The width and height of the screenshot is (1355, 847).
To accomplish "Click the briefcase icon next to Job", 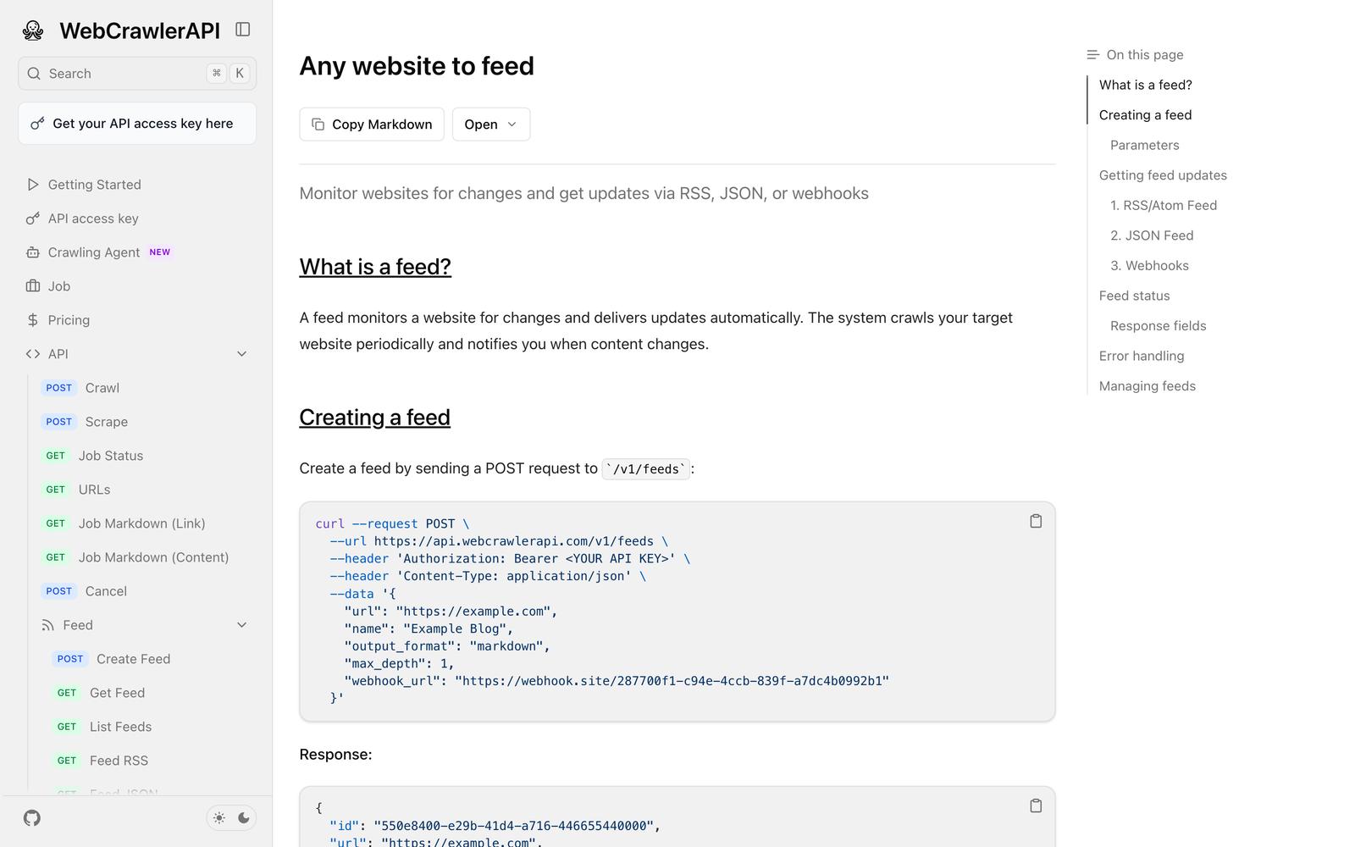I will [x=32, y=286].
